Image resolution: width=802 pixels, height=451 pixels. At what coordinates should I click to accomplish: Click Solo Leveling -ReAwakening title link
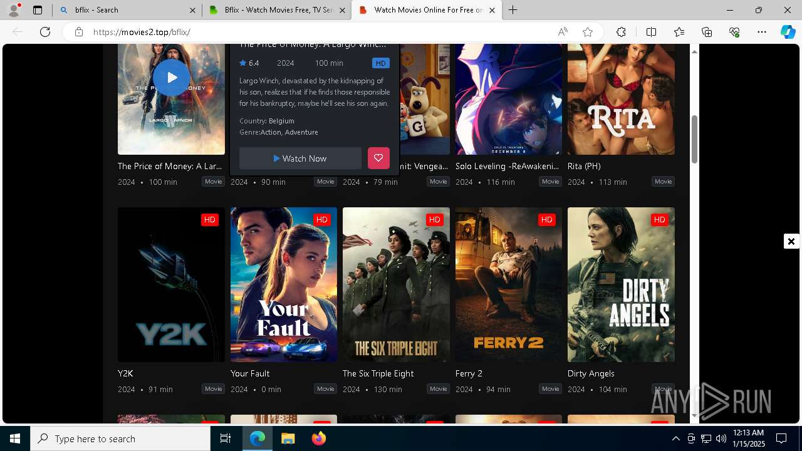pyautogui.click(x=507, y=166)
